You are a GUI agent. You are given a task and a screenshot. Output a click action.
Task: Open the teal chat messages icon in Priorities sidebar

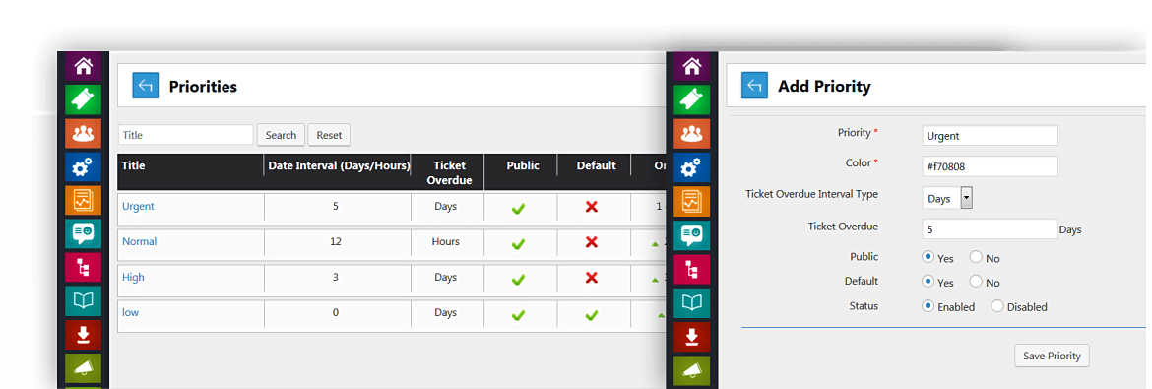[83, 233]
